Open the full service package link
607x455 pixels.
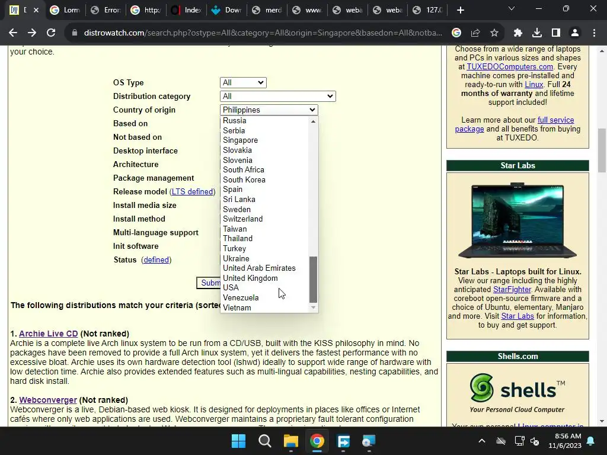(x=515, y=124)
